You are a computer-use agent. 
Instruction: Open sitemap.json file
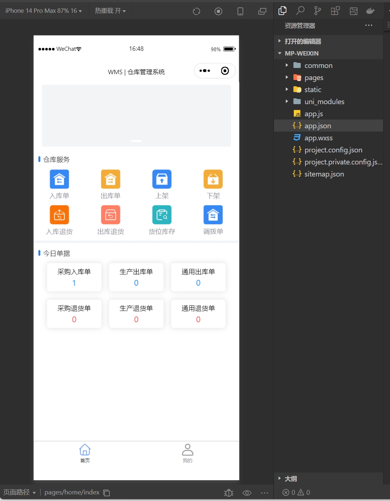click(x=329, y=174)
